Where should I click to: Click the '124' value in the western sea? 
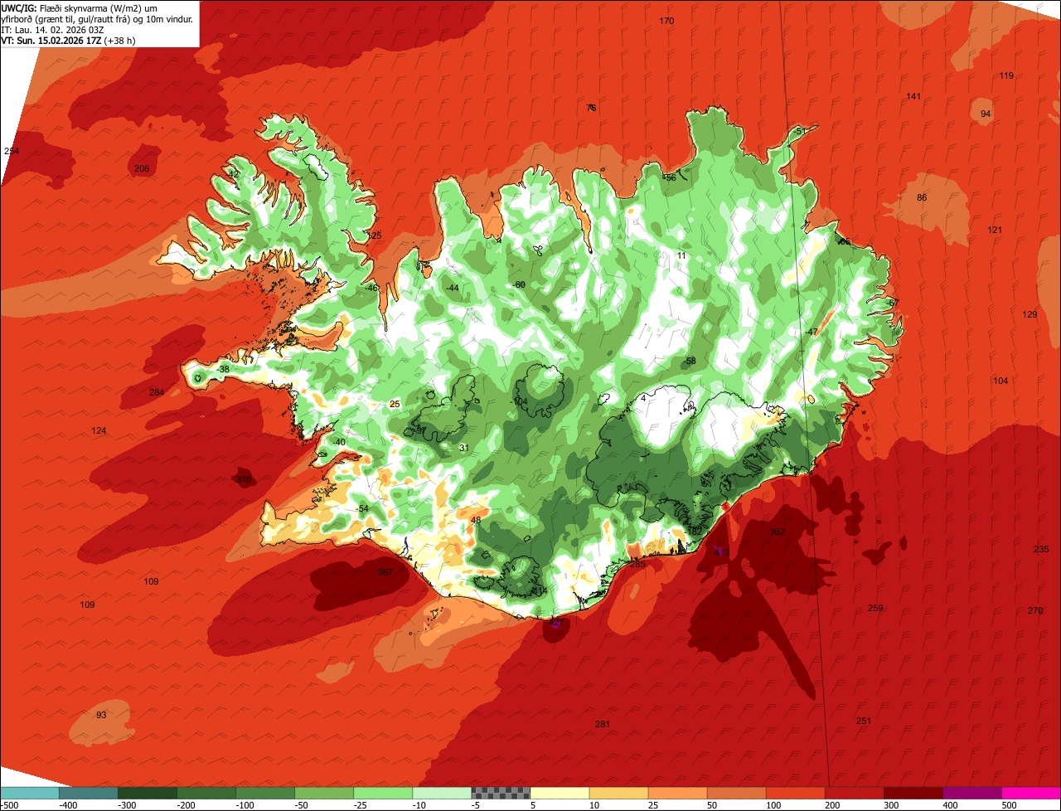click(x=99, y=430)
